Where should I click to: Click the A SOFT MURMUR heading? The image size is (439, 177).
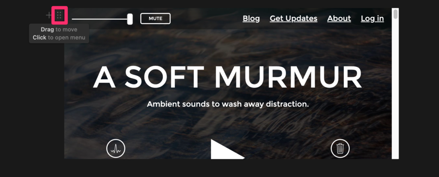(227, 77)
